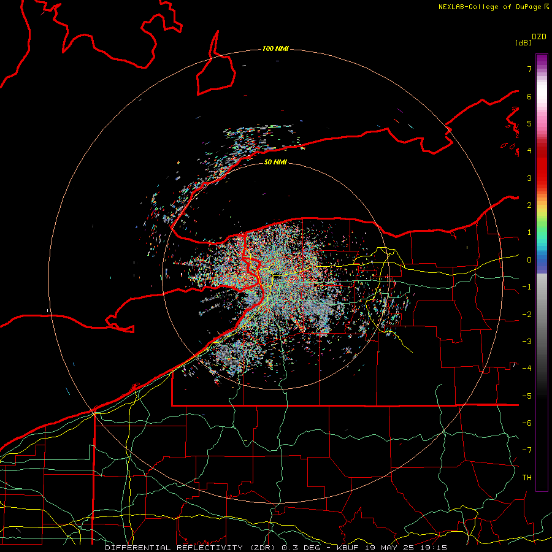
Task: Click the DZD legend title
Action: tap(539, 37)
